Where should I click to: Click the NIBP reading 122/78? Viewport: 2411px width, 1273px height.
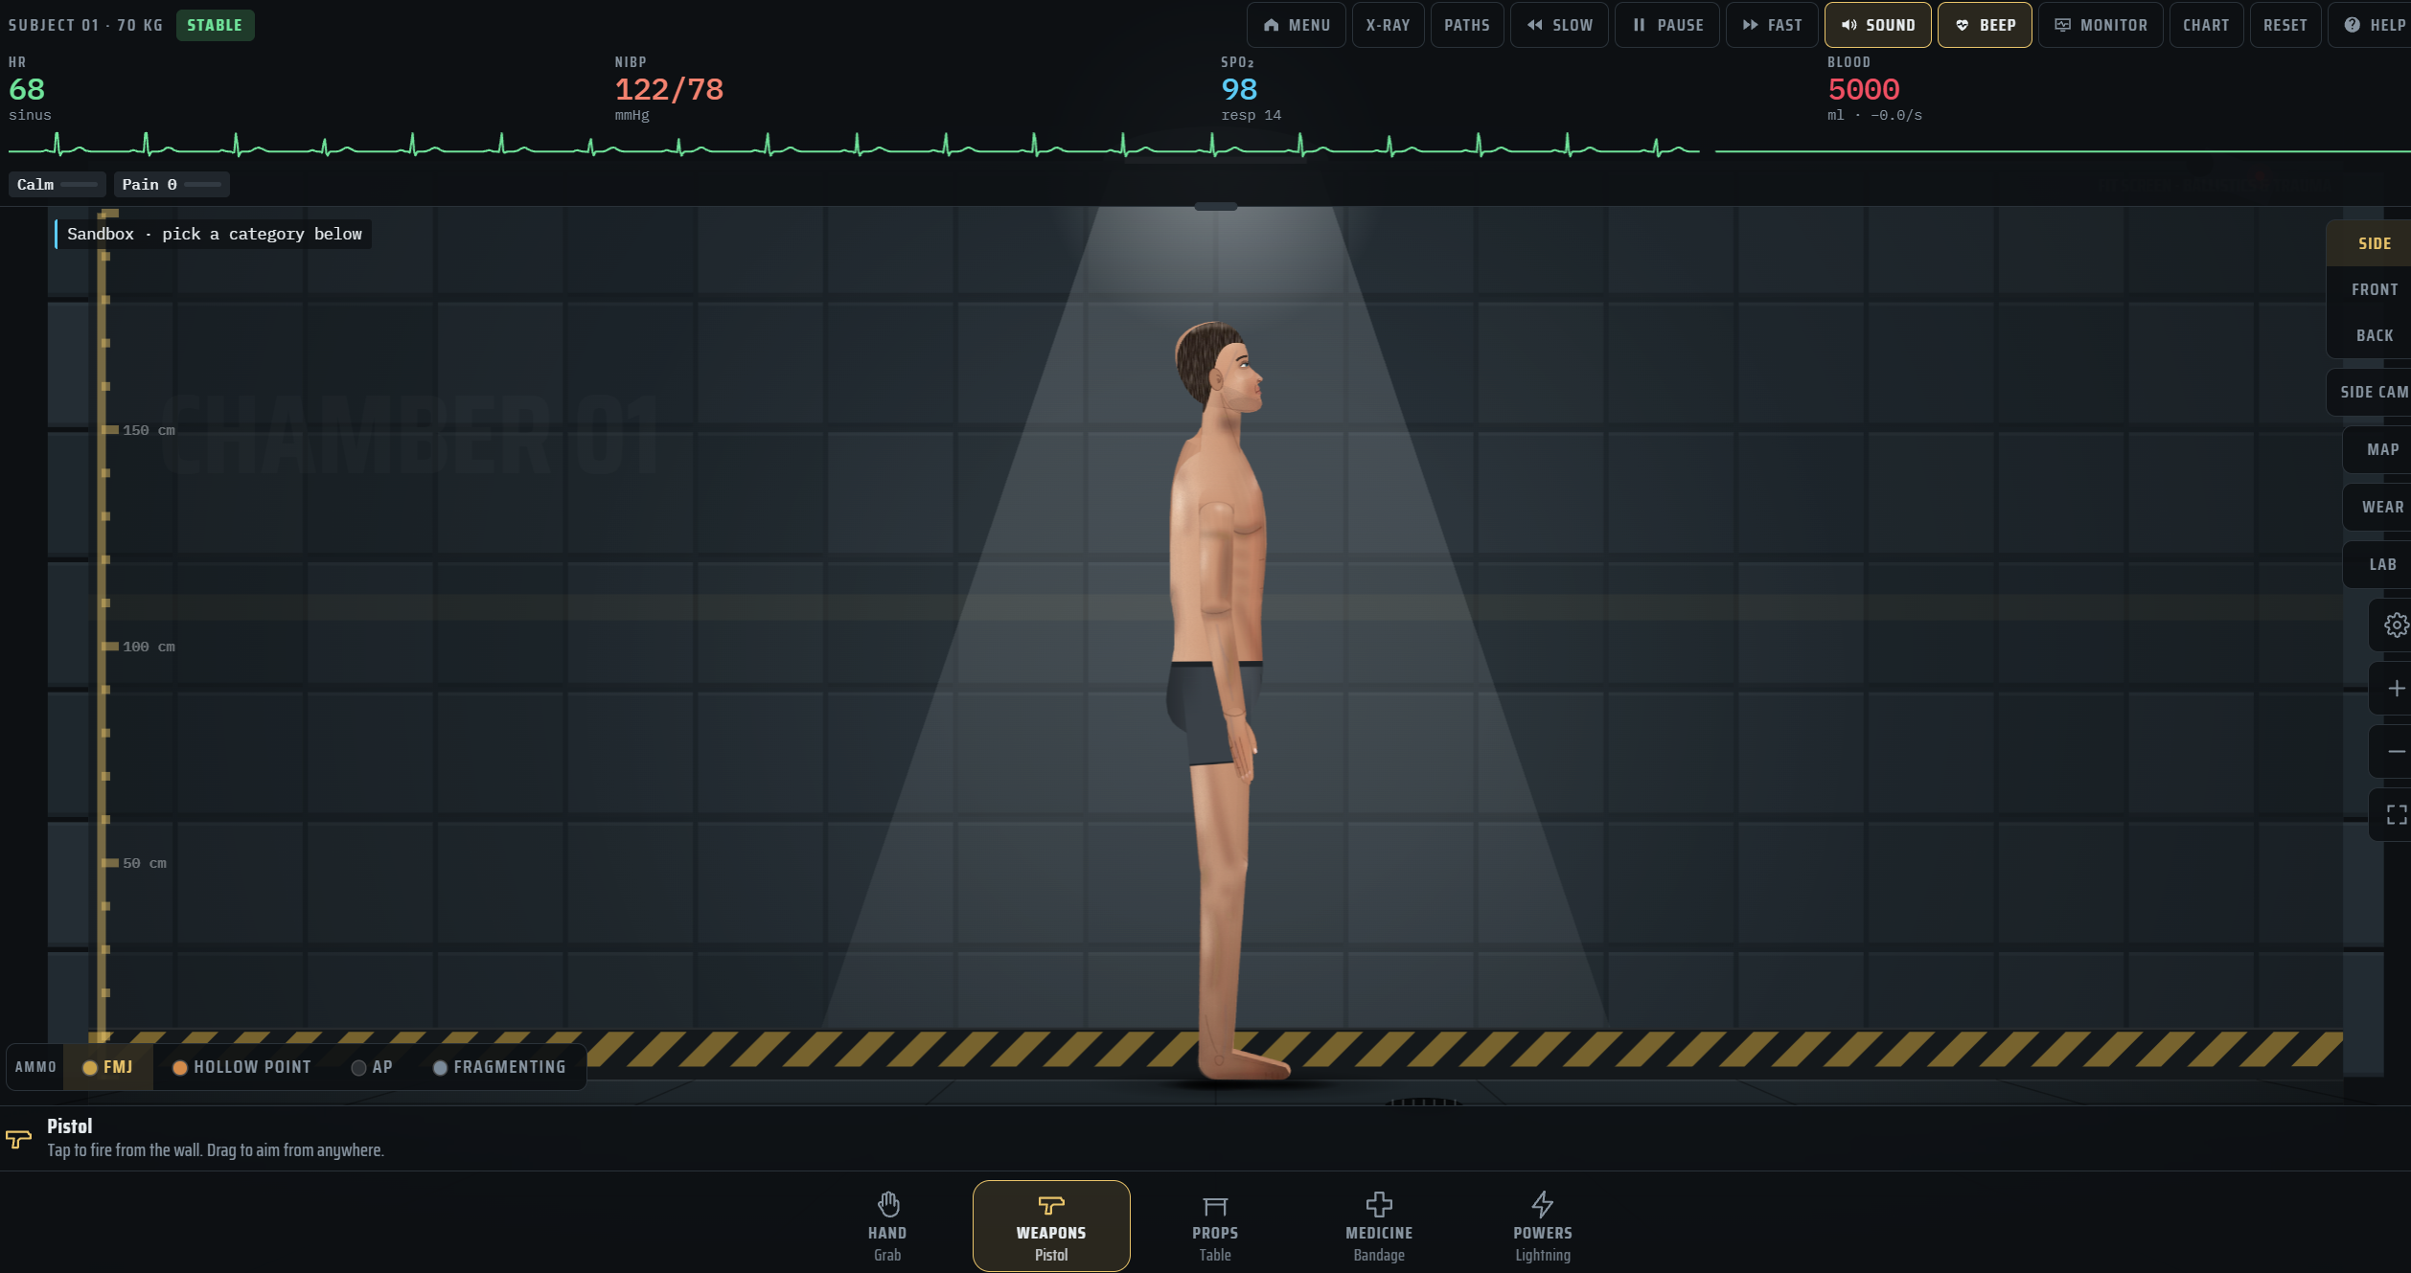coord(669,89)
